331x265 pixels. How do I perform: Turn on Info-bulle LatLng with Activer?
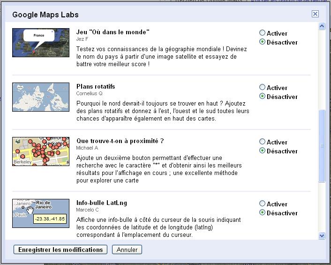pyautogui.click(x=262, y=204)
